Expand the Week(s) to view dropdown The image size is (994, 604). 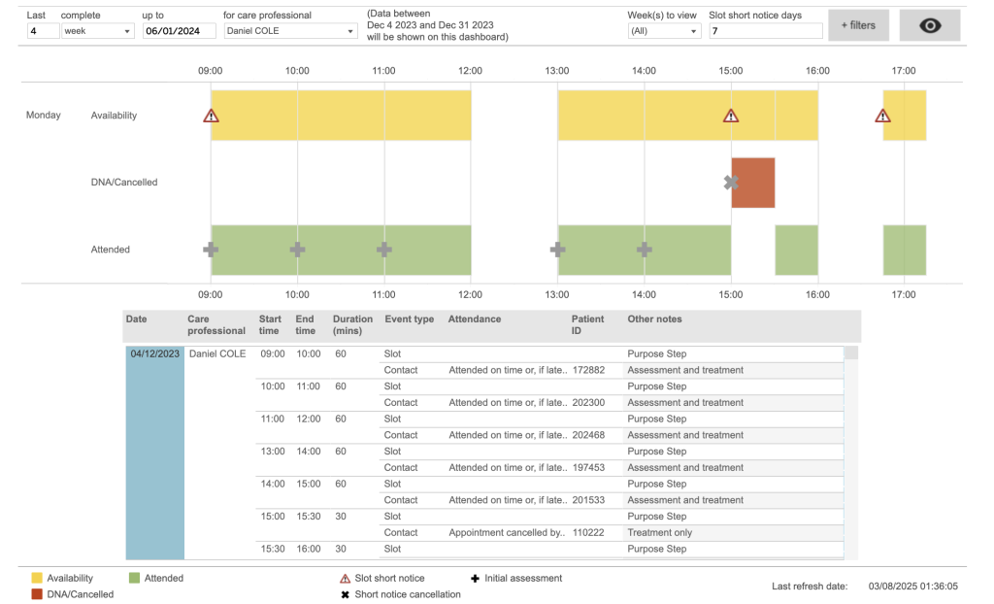pyautogui.click(x=664, y=31)
